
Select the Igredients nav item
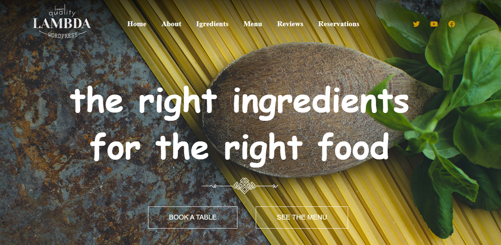(x=212, y=24)
